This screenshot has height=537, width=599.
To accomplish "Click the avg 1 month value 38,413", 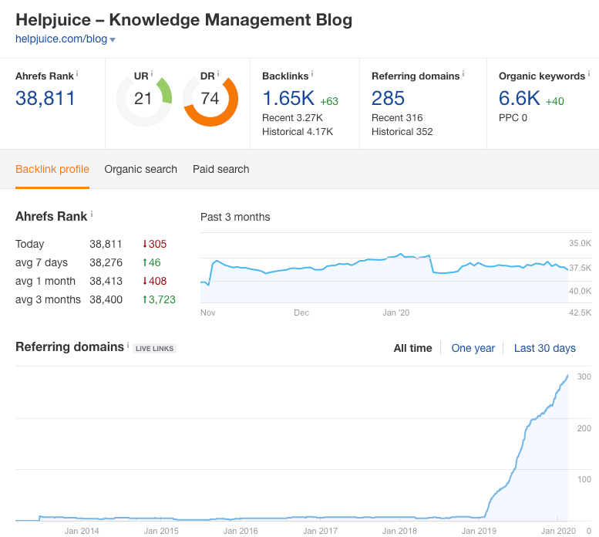I will [106, 281].
